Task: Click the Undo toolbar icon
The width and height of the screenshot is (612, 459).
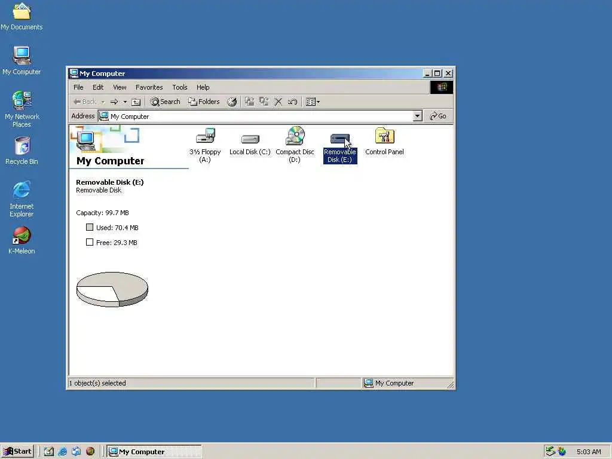Action: click(292, 102)
